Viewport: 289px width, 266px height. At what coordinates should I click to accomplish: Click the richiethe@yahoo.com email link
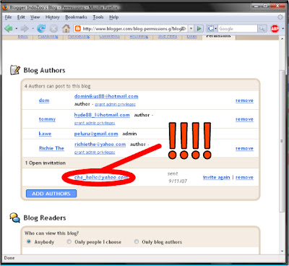click(x=100, y=145)
